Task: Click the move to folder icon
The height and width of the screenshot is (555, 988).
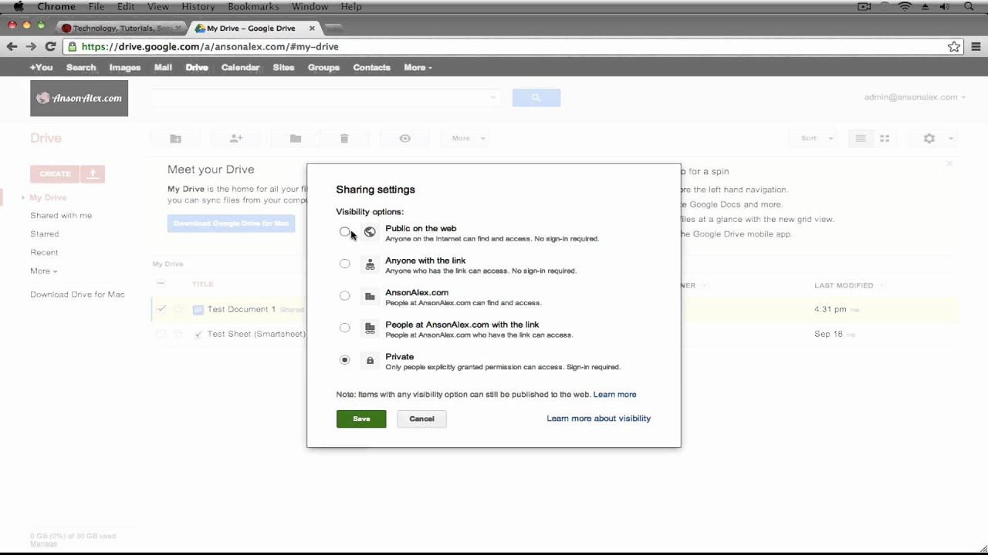Action: pos(295,138)
